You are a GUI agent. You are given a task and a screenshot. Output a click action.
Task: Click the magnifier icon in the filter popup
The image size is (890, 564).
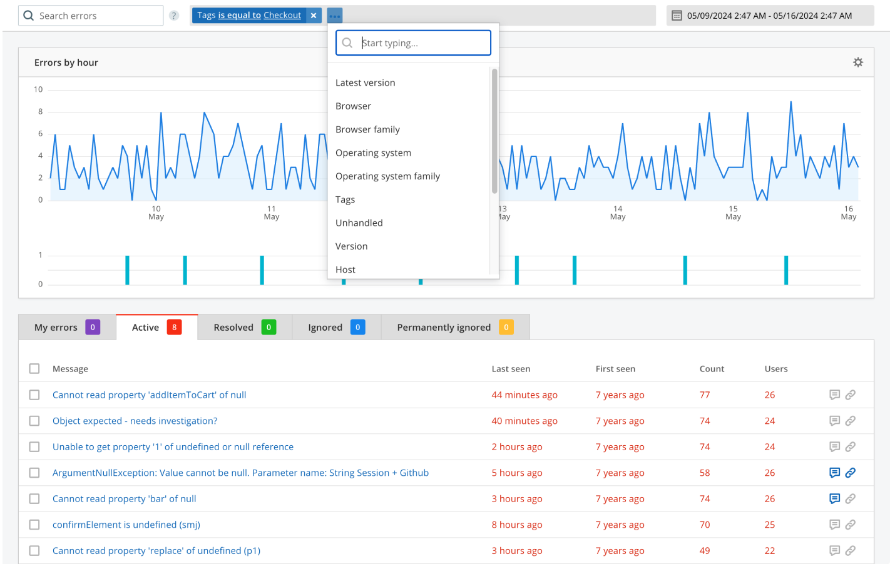tap(347, 43)
